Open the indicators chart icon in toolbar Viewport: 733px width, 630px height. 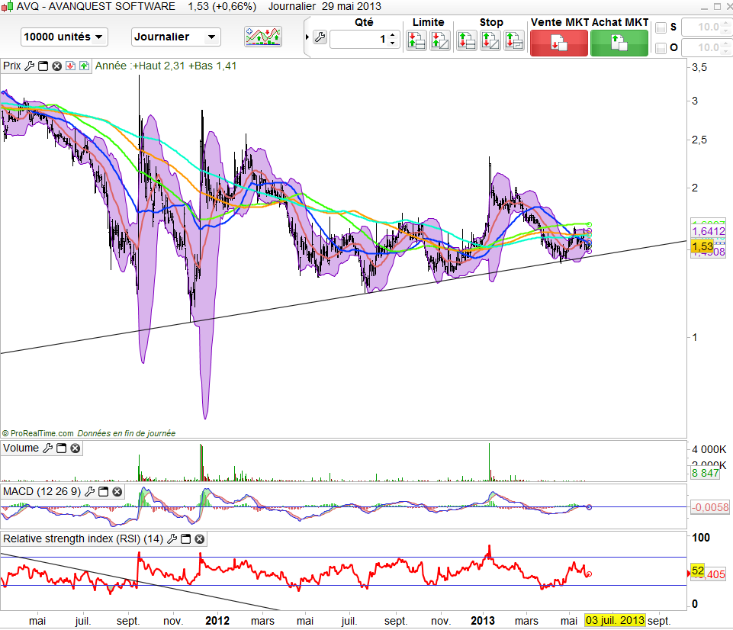click(262, 37)
